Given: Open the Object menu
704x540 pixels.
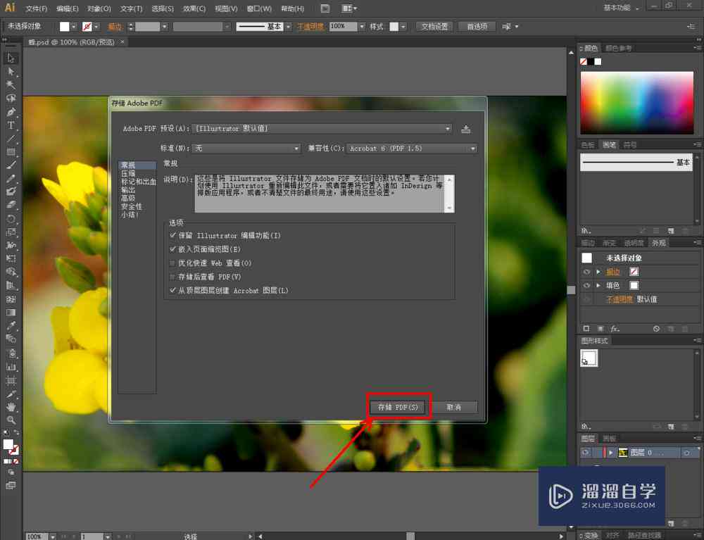Looking at the screenshot, I should point(99,8).
